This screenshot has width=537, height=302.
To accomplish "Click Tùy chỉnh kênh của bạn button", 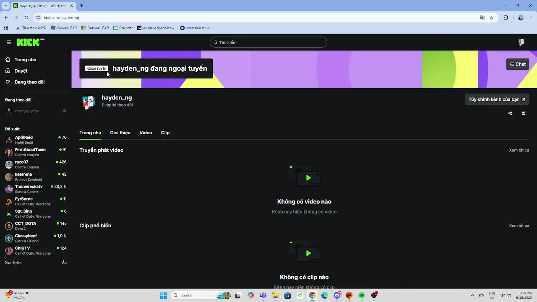I will point(497,99).
